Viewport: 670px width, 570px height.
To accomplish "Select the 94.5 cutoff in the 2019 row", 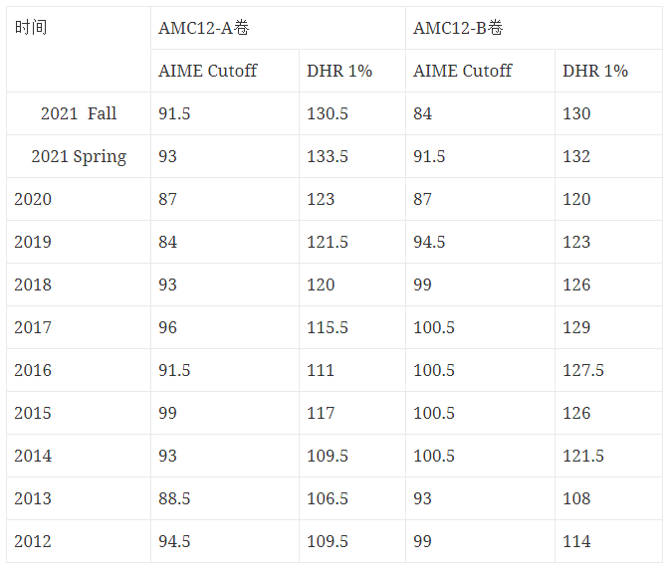I will point(480,242).
